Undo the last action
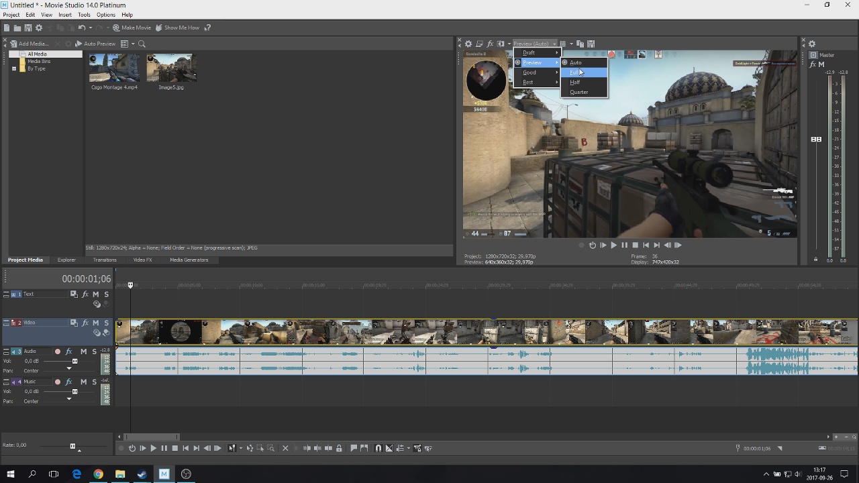 (x=82, y=28)
